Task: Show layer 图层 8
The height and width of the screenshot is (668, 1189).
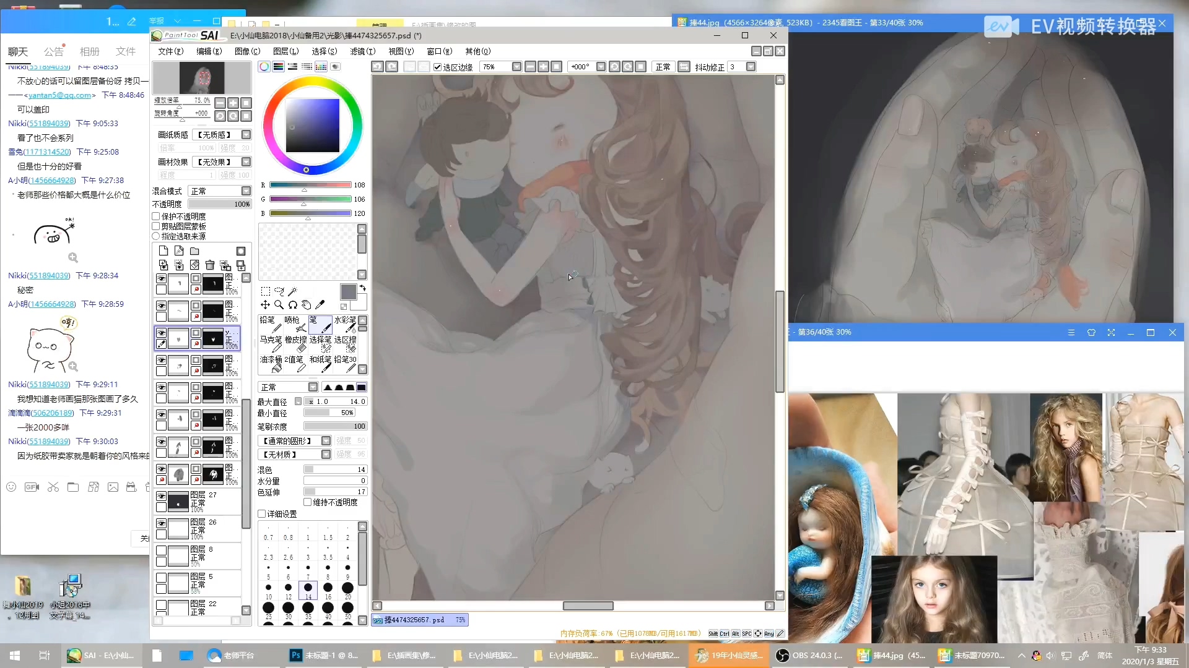Action: tap(161, 550)
